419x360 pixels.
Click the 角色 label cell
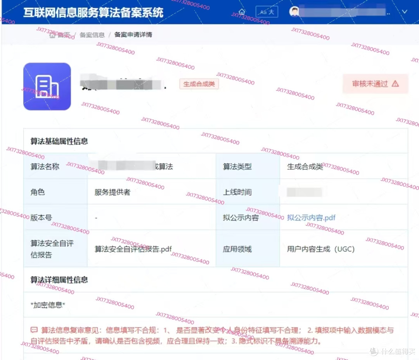tap(55, 192)
